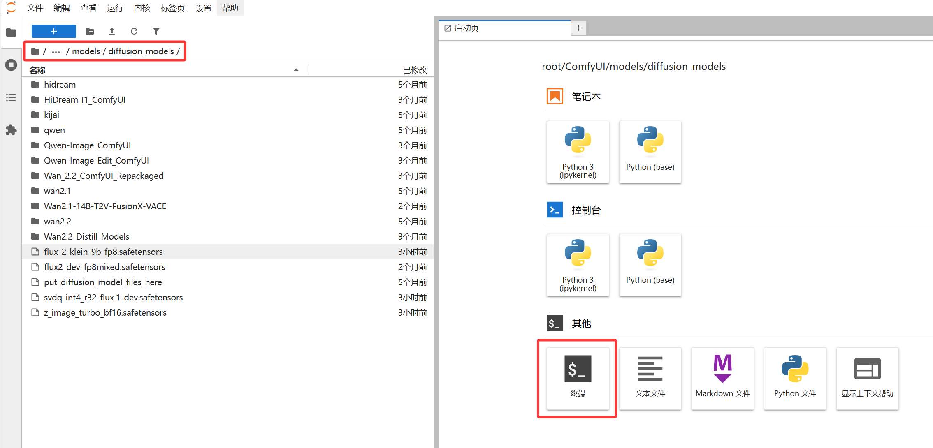Expand the collapsed breadcrumb ellipsis

click(56, 52)
